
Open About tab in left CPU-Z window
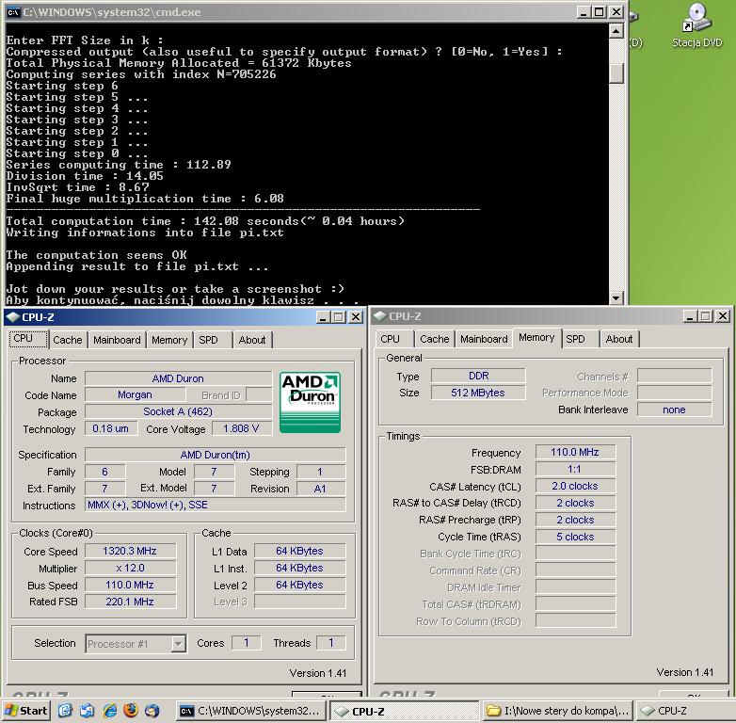[252, 340]
